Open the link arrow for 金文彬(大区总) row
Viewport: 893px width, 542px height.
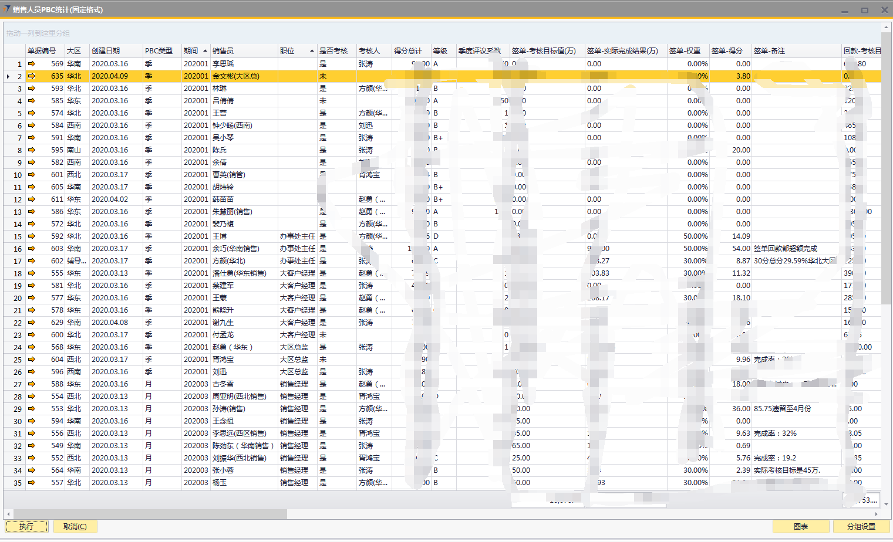click(x=32, y=76)
